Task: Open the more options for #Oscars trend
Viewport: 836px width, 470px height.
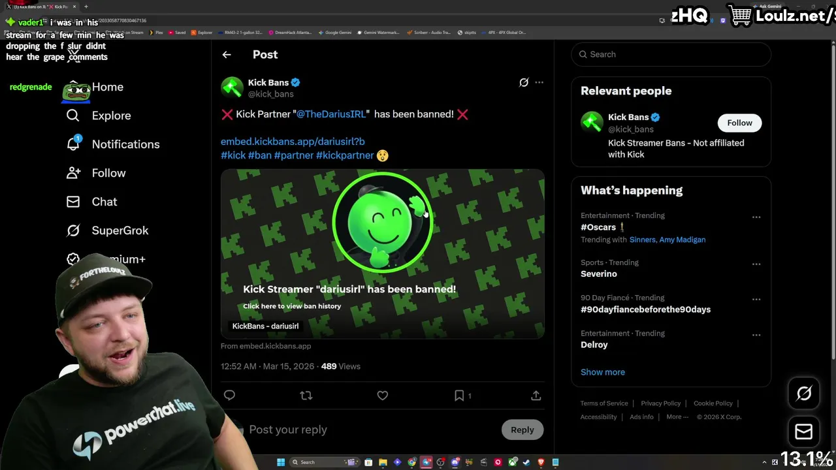Action: (x=756, y=217)
